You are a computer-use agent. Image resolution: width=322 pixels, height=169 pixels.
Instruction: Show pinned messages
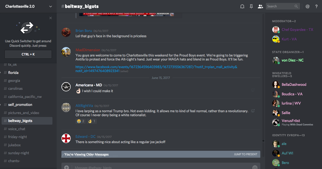point(251,7)
